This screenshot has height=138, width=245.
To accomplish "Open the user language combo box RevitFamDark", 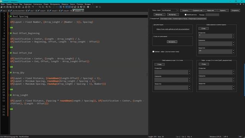I will 170,10.
